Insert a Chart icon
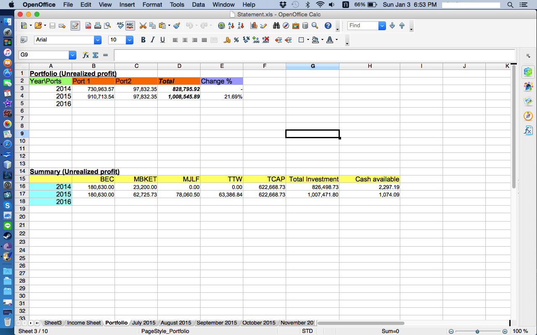This screenshot has width=537, height=335. (x=254, y=26)
